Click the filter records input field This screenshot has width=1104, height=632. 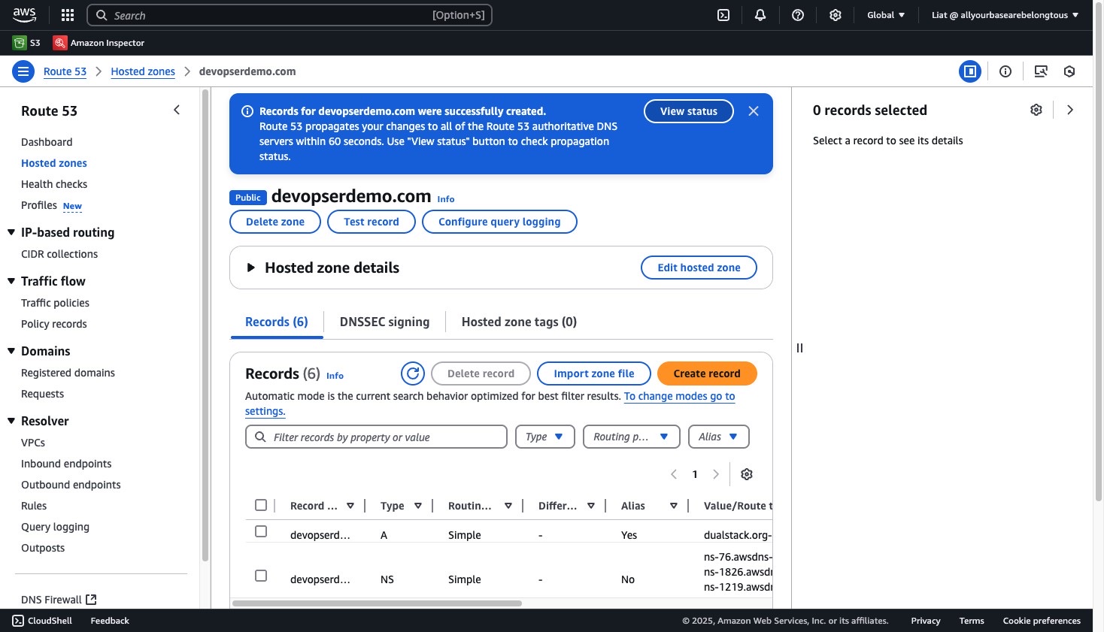(x=376, y=437)
